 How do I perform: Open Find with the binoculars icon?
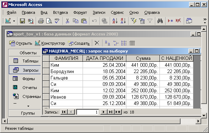coord(160,21)
